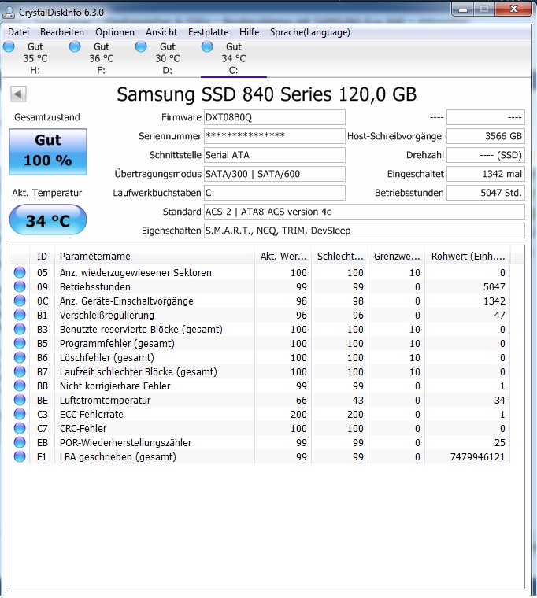Select 'Benutzte reservierte Blöcke (gesamt)' text
The height and width of the screenshot is (598, 537).
[x=141, y=329]
